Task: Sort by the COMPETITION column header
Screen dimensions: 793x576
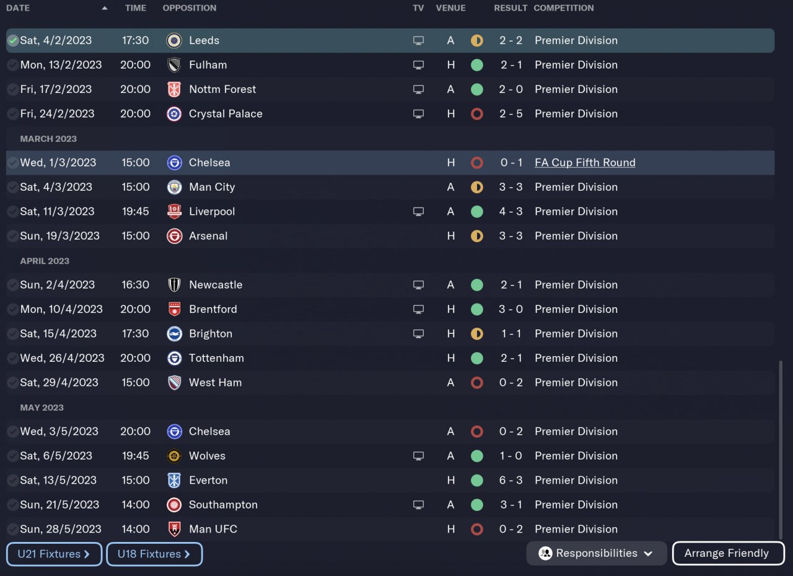Action: click(x=563, y=8)
